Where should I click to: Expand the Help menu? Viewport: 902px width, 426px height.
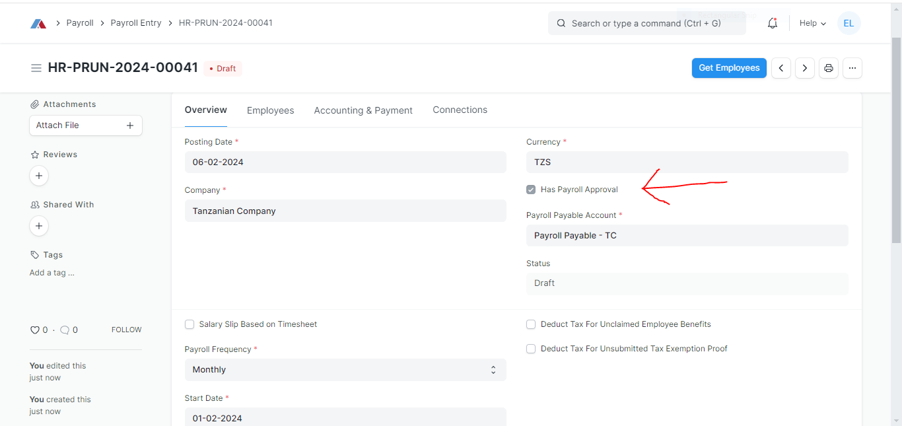pos(812,22)
